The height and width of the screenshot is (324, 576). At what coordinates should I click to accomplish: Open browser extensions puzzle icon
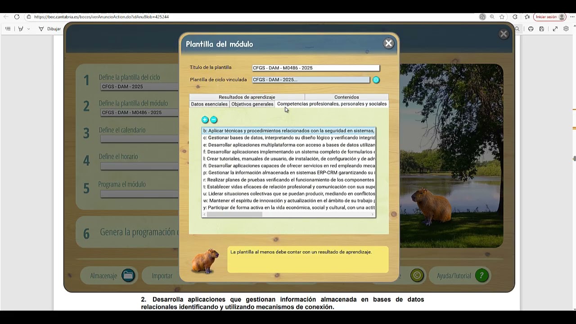[x=515, y=17]
